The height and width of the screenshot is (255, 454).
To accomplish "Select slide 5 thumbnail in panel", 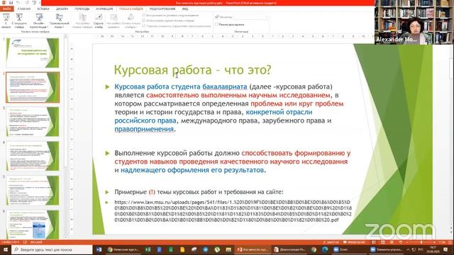I will click(x=33, y=191).
